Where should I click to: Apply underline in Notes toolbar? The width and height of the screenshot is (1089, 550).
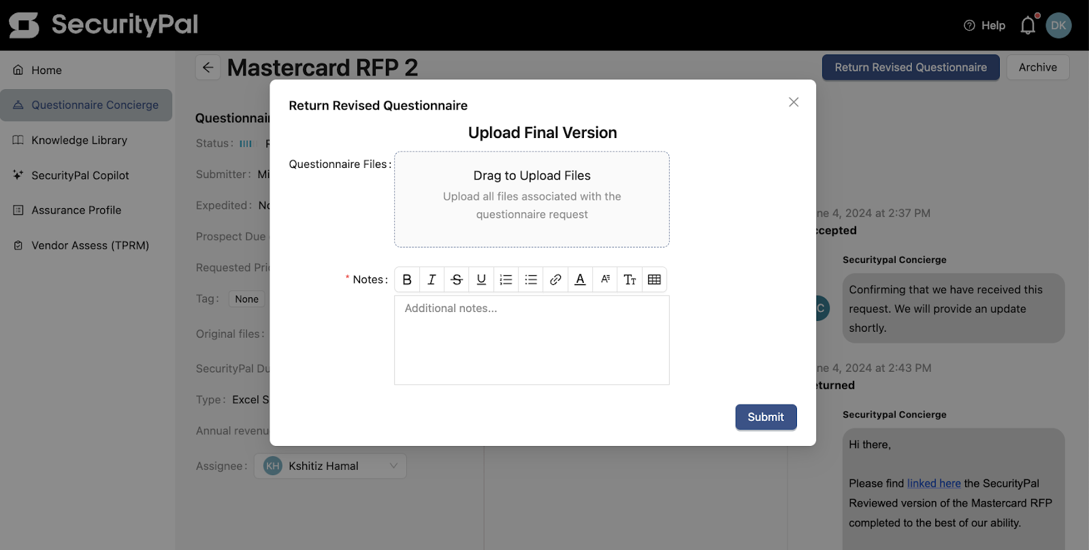click(481, 279)
